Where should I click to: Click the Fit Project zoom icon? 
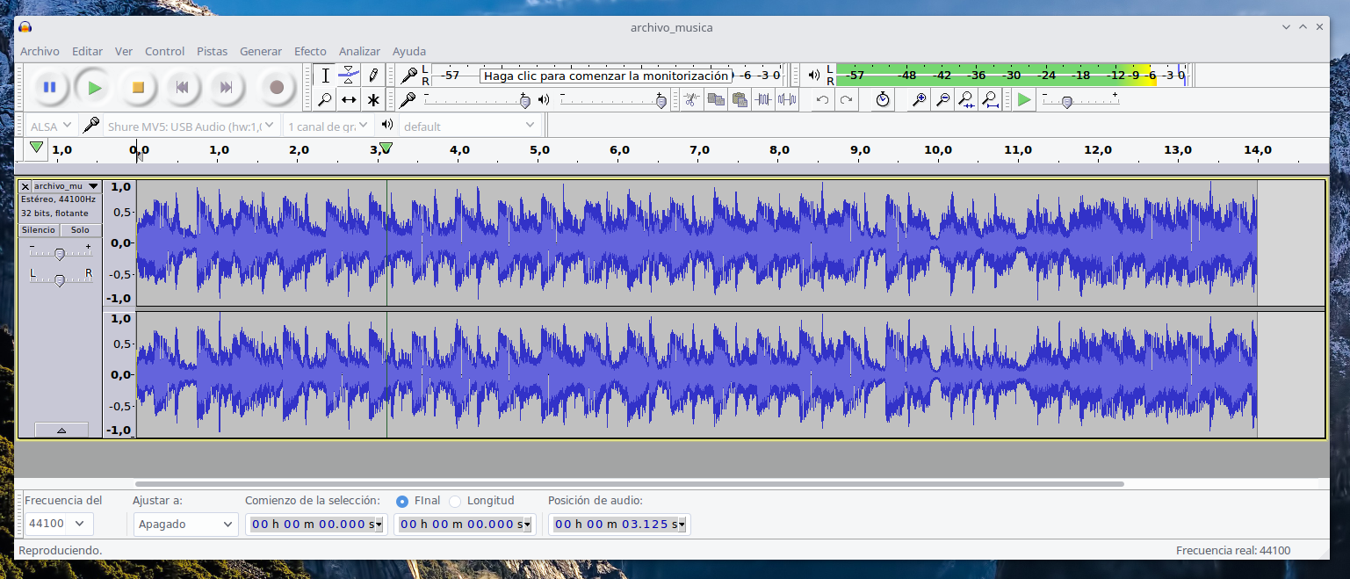click(x=991, y=100)
